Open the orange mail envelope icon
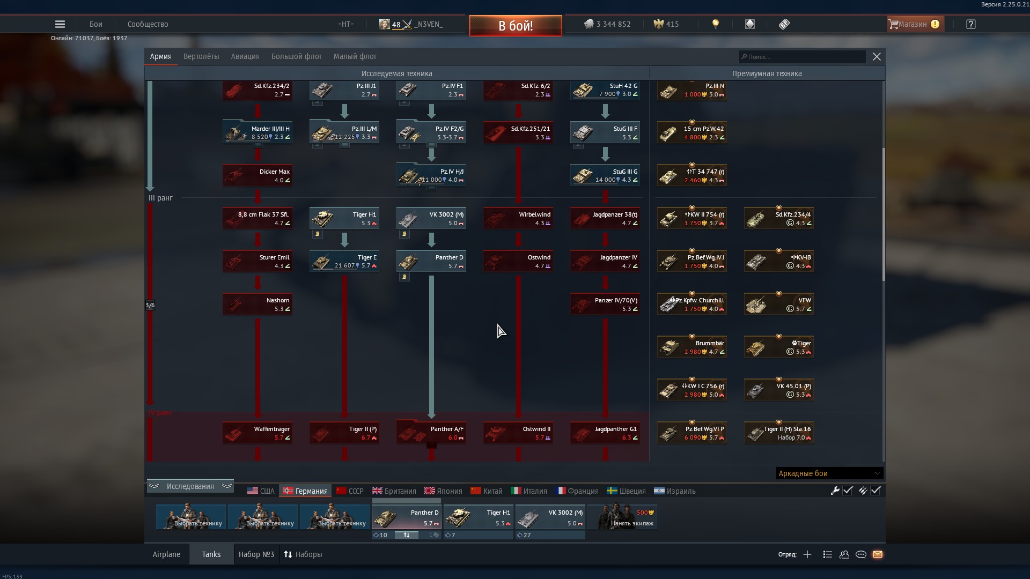 pyautogui.click(x=878, y=554)
